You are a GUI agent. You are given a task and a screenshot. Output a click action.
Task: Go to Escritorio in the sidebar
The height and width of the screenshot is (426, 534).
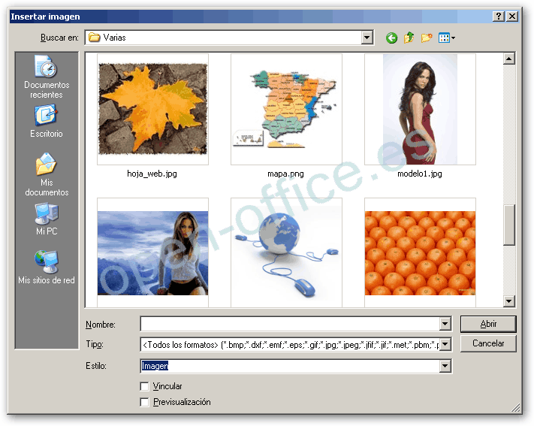click(x=47, y=121)
